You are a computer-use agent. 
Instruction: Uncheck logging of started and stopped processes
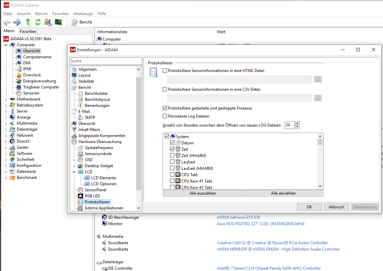(x=165, y=108)
